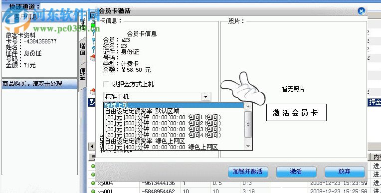The width and height of the screenshot is (381, 193).
Task: Switch to the 便签 side tab
Action: (x=83, y=74)
